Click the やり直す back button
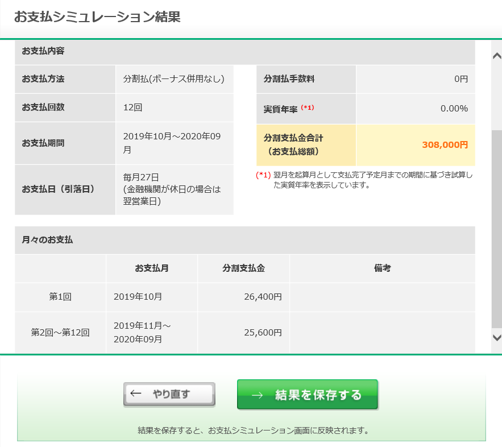 click(x=169, y=394)
